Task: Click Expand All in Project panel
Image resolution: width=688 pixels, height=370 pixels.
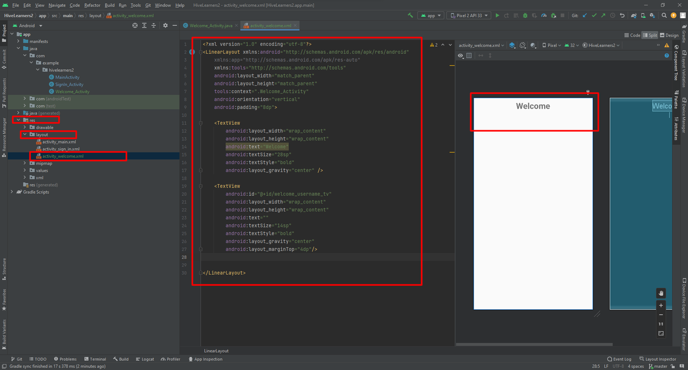Action: point(145,25)
